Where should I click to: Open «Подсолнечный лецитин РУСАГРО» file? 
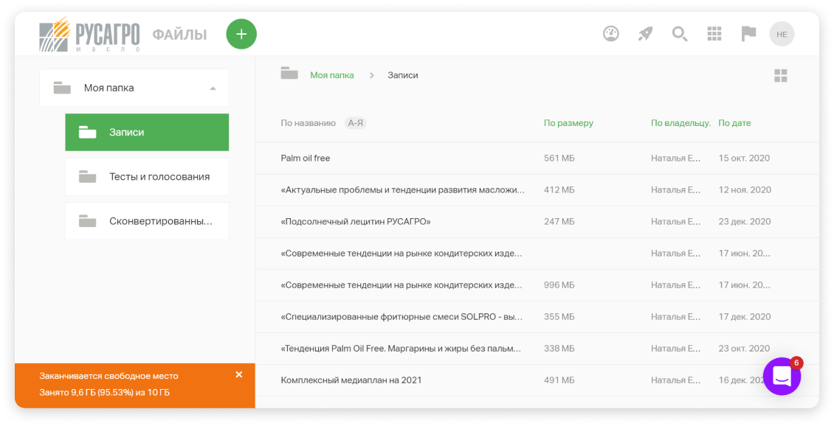pos(355,222)
